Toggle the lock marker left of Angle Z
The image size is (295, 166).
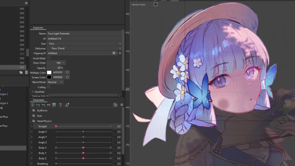(32, 143)
